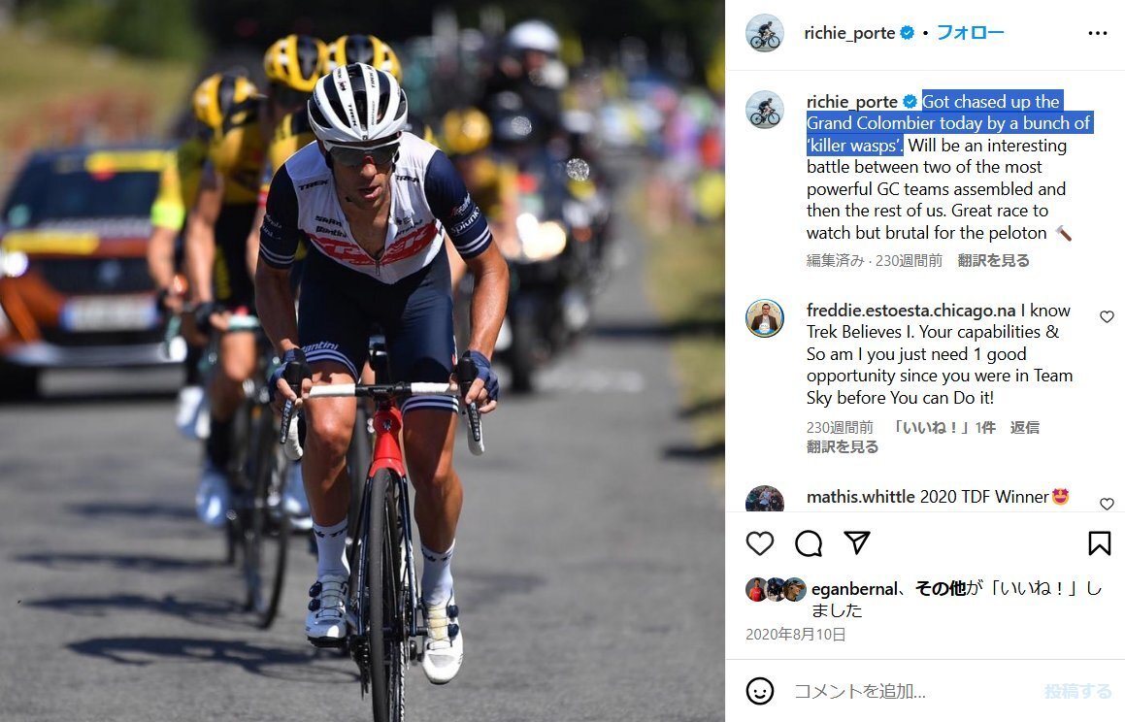Viewport: 1125px width, 722px height.
Task: Click eganbernal in the likes summary
Action: coord(854,589)
